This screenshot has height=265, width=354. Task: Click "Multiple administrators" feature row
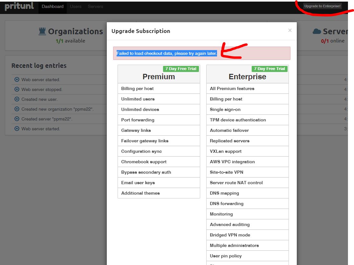pyautogui.click(x=248, y=246)
